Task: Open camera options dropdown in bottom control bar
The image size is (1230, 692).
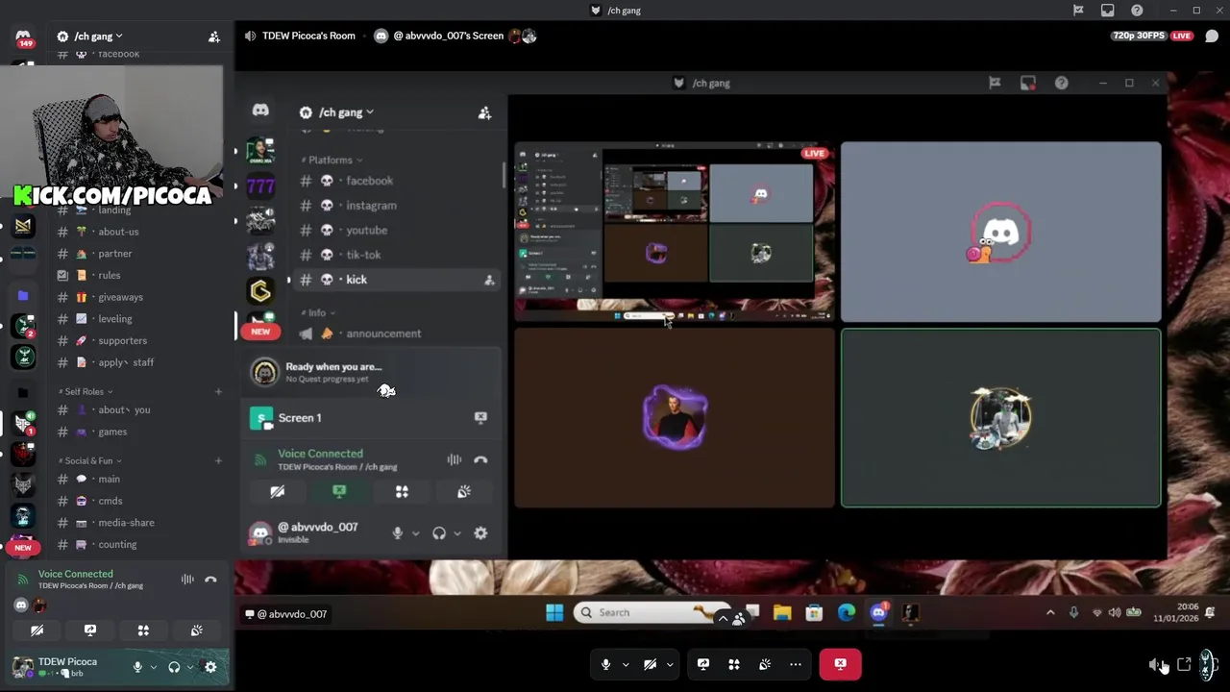Action: (x=670, y=664)
